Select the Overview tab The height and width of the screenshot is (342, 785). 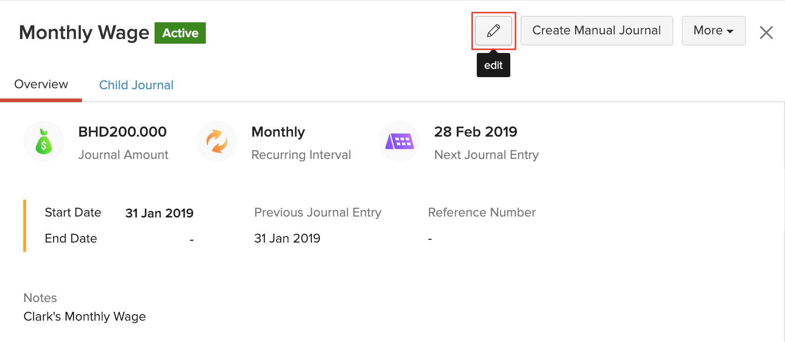click(41, 84)
